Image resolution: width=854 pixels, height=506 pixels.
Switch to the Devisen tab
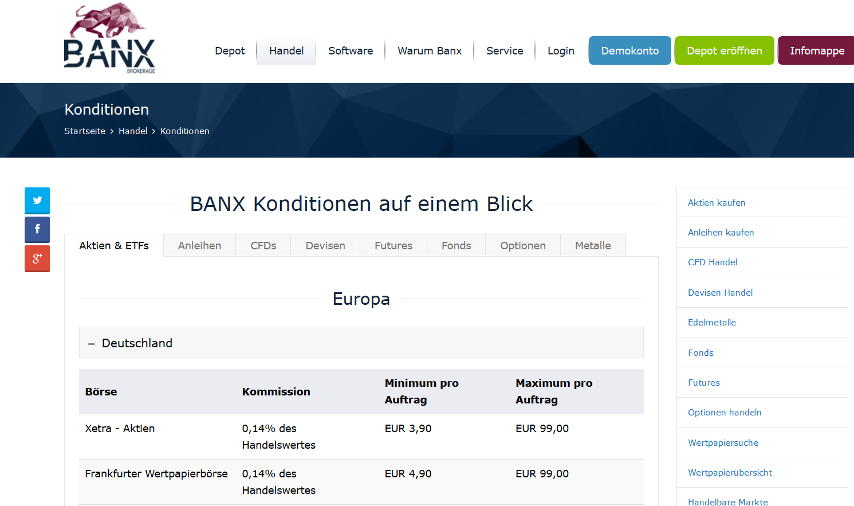pos(325,245)
